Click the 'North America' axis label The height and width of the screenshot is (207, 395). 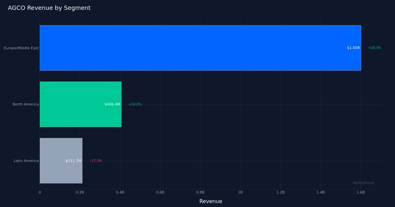click(x=26, y=104)
